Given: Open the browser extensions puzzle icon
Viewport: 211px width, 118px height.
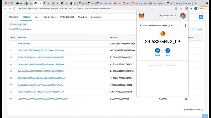Looking at the screenshot, I should pyautogui.click(x=191, y=8).
